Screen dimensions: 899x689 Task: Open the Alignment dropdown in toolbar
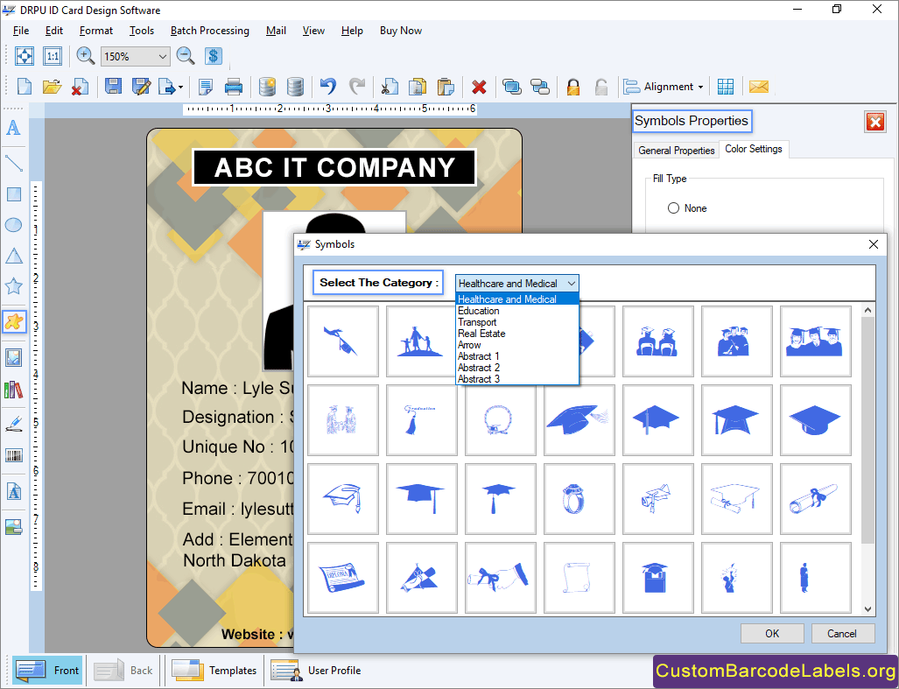click(664, 87)
